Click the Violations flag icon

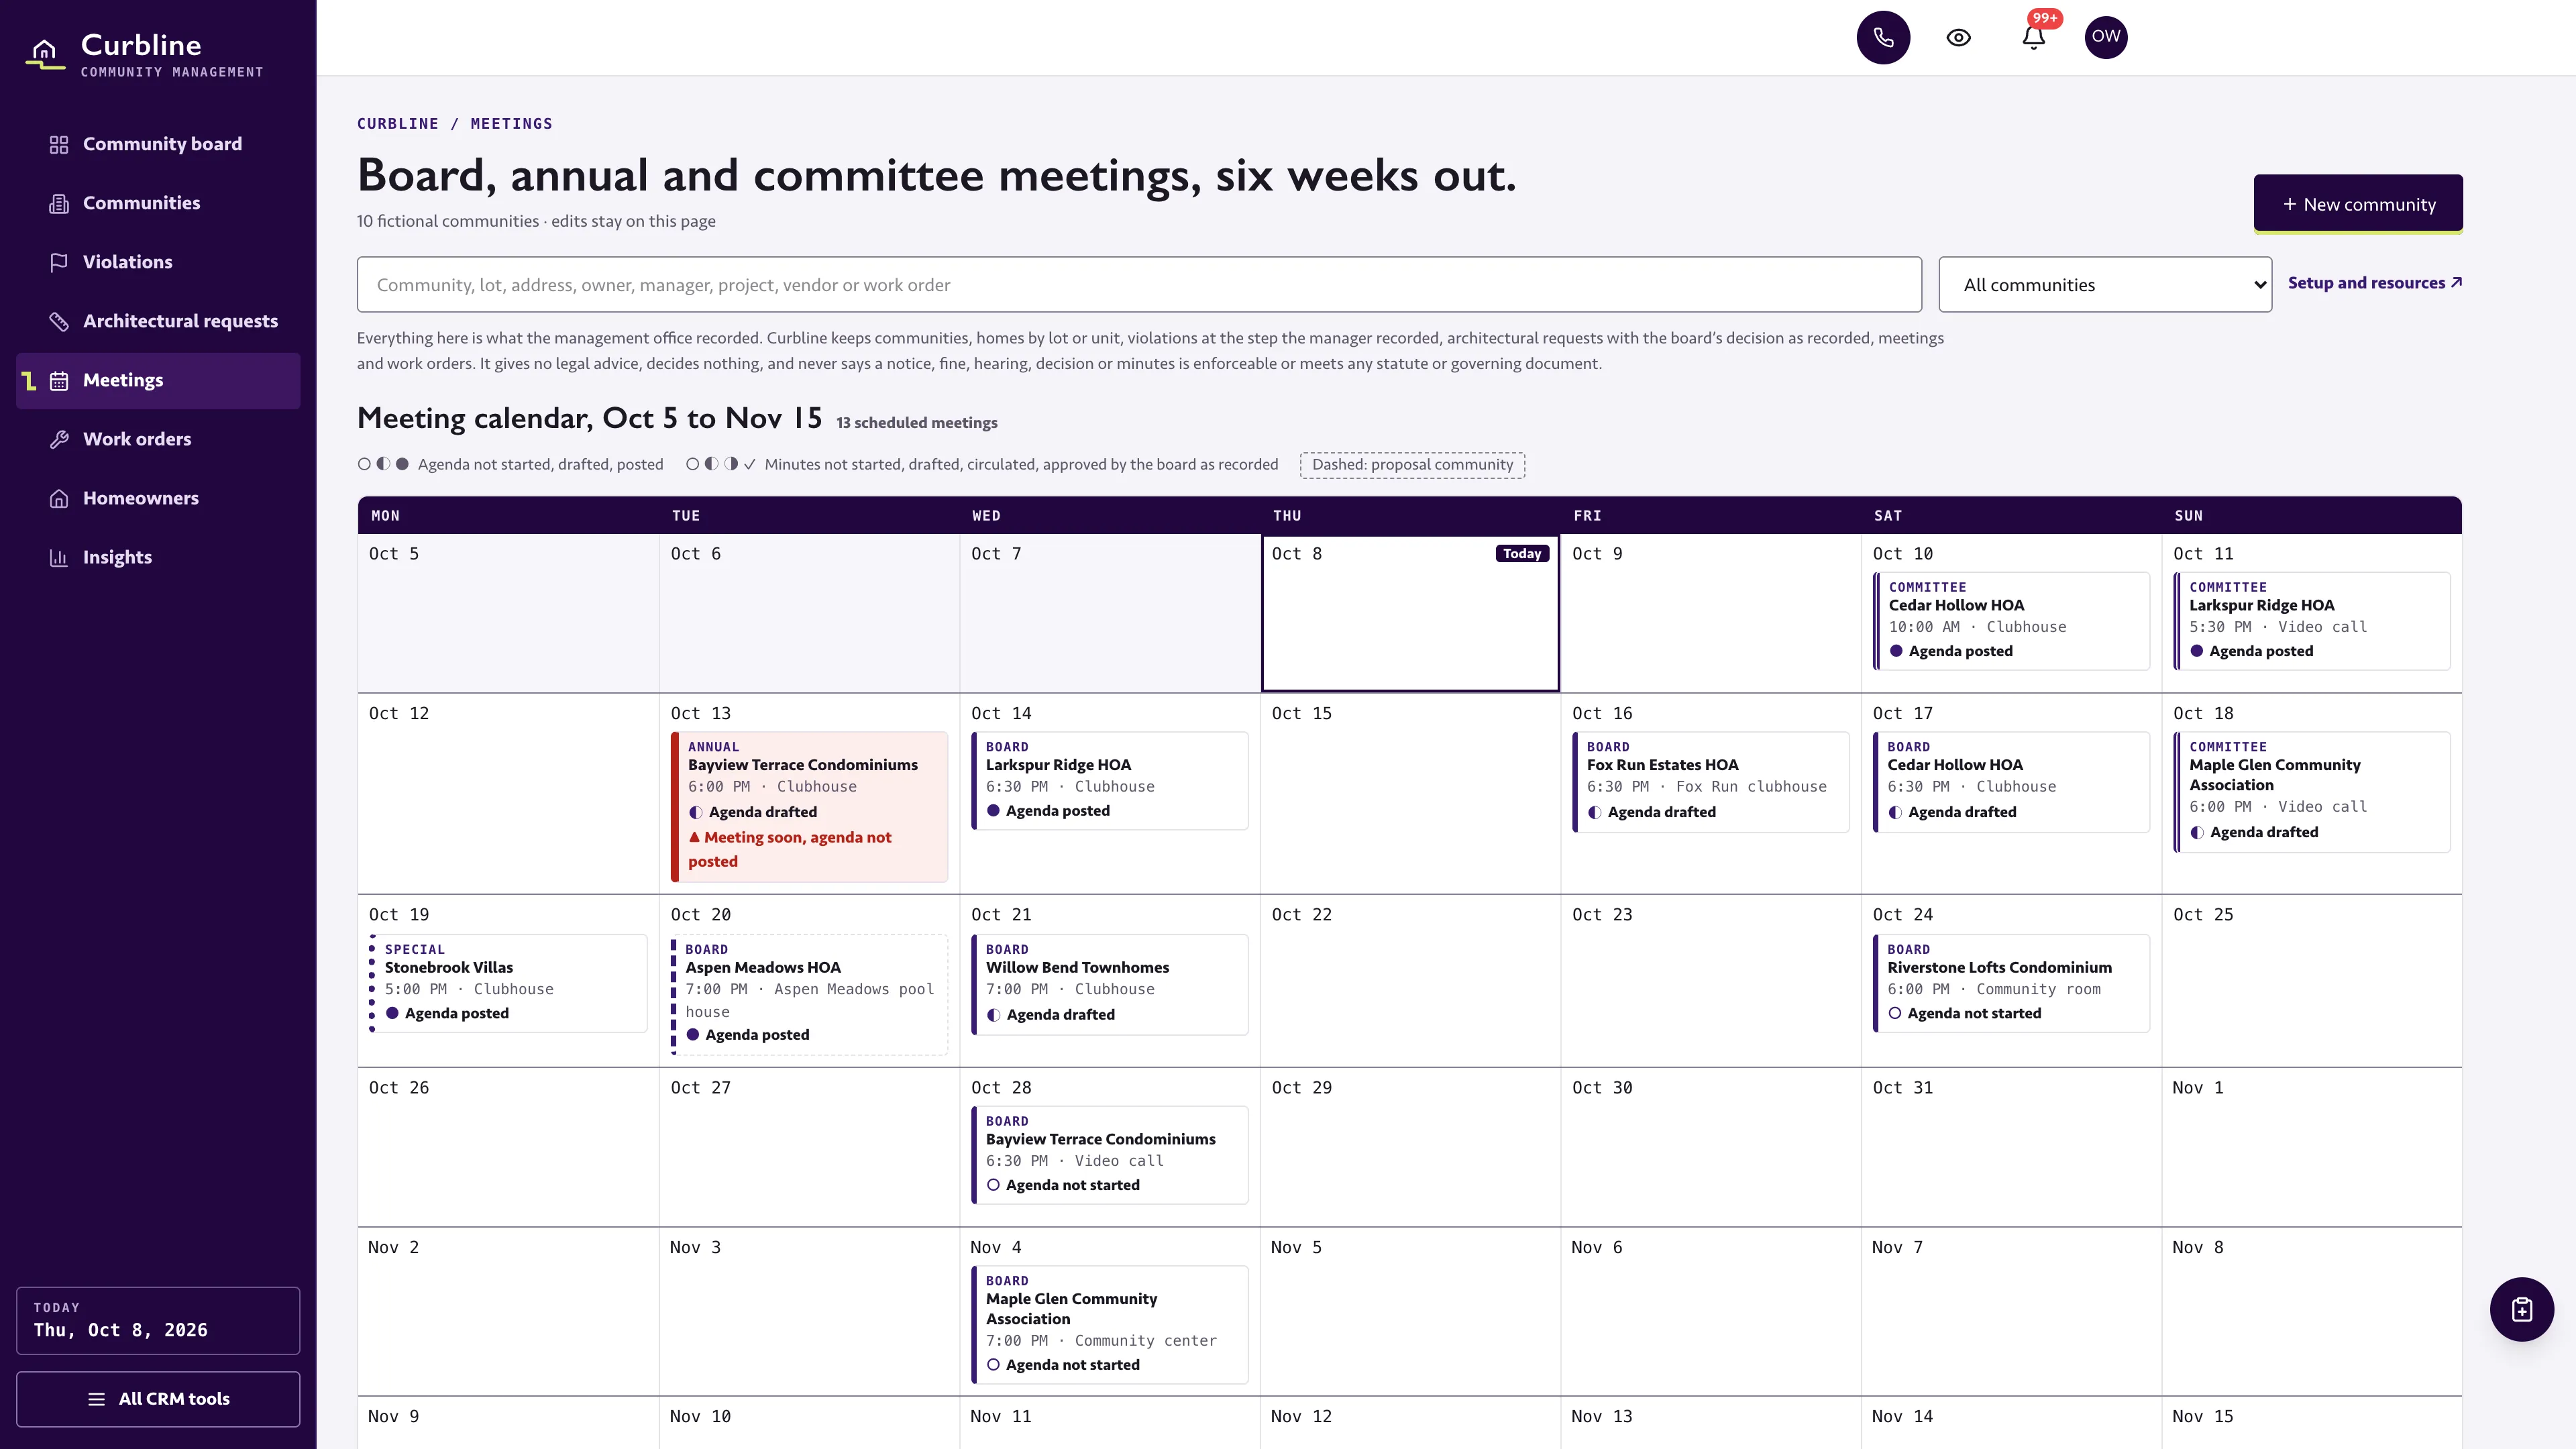coord(59,262)
